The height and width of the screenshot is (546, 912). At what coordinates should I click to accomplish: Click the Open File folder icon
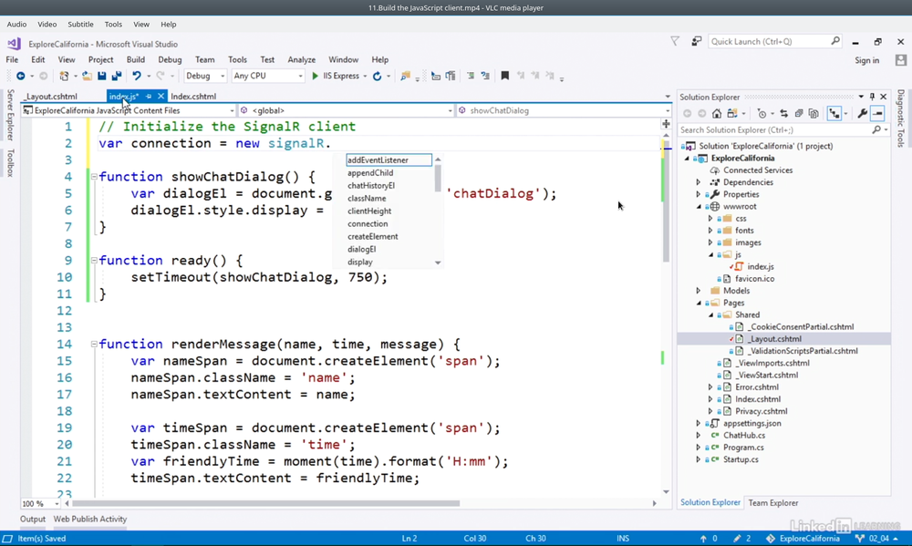[x=87, y=77]
